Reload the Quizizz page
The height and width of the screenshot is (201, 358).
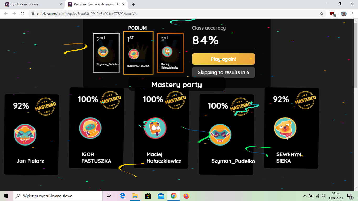(x=23, y=14)
